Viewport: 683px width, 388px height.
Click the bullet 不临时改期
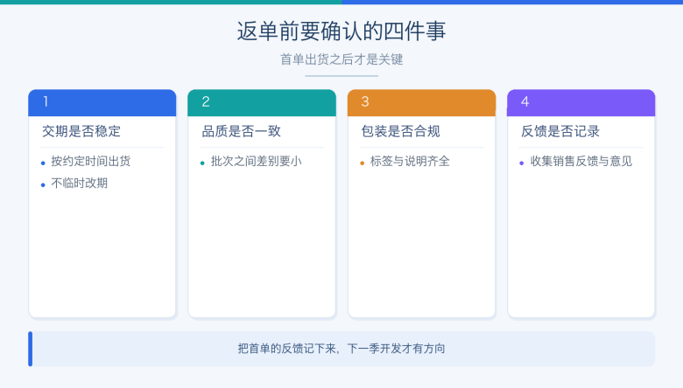click(80, 184)
